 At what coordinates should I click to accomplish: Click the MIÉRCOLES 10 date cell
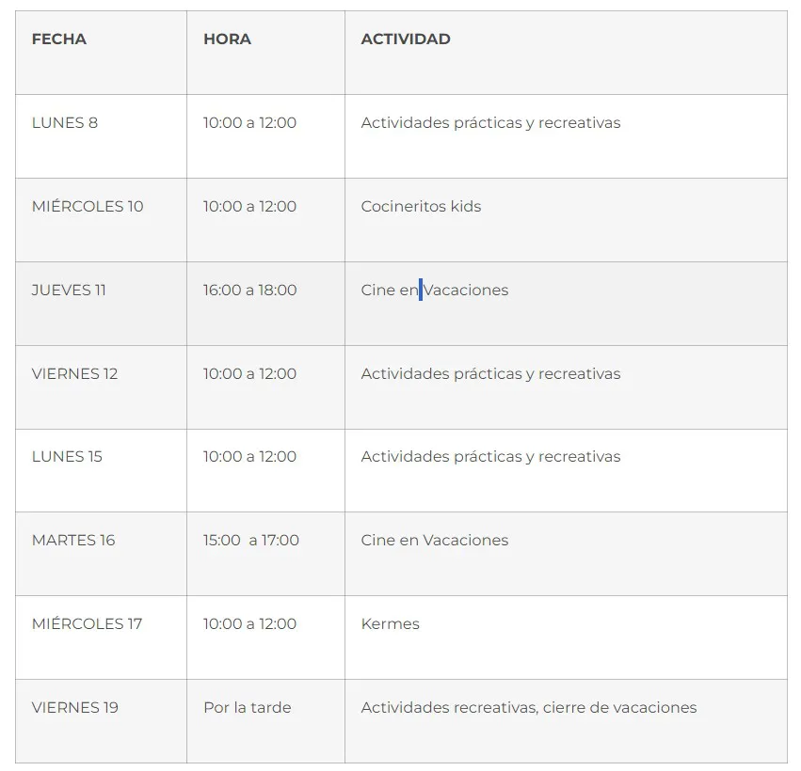(x=88, y=207)
